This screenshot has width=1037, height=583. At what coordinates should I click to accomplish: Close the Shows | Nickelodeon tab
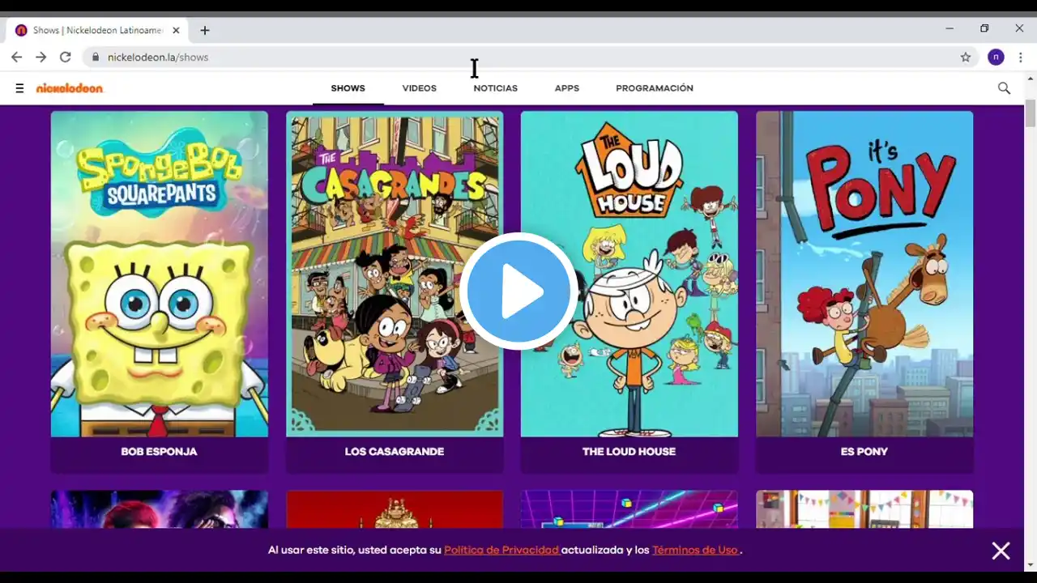click(x=176, y=31)
